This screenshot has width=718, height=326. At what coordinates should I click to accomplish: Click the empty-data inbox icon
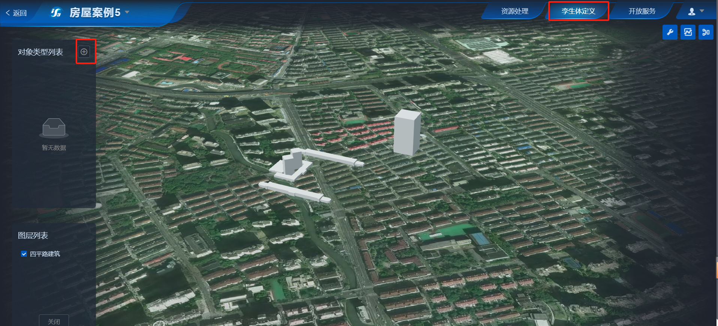tap(54, 128)
